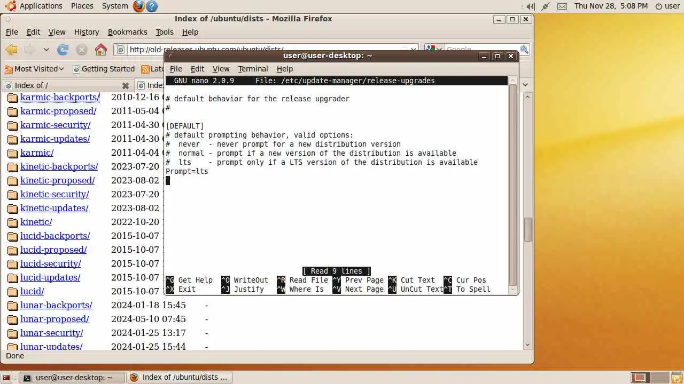
Task: Open Firefox File menu
Action: point(12,32)
